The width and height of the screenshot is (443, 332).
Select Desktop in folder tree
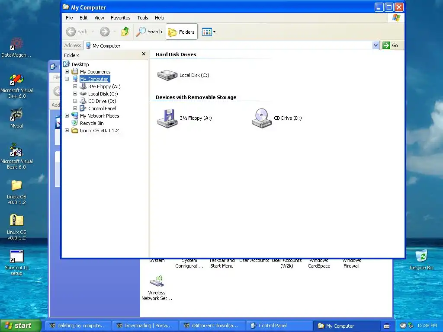pyautogui.click(x=80, y=64)
